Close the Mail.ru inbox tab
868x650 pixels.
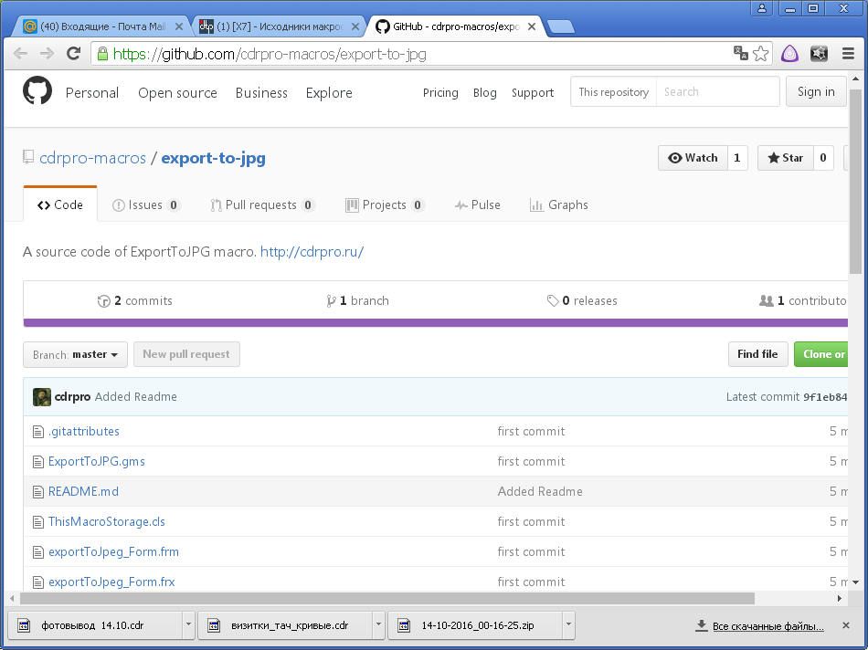click(x=179, y=26)
